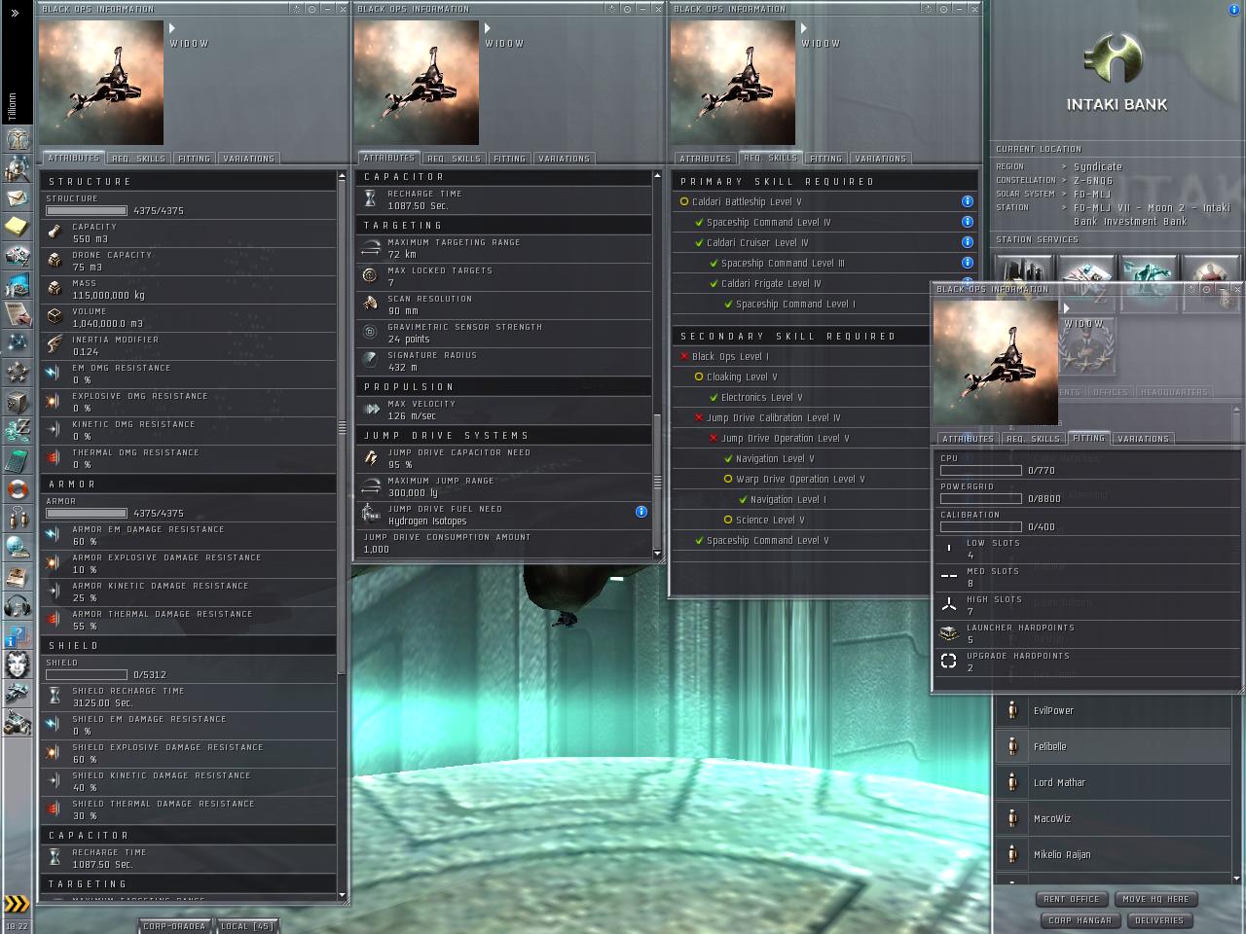
Task: Click the Max Velocity propulsion icon
Action: click(370, 410)
